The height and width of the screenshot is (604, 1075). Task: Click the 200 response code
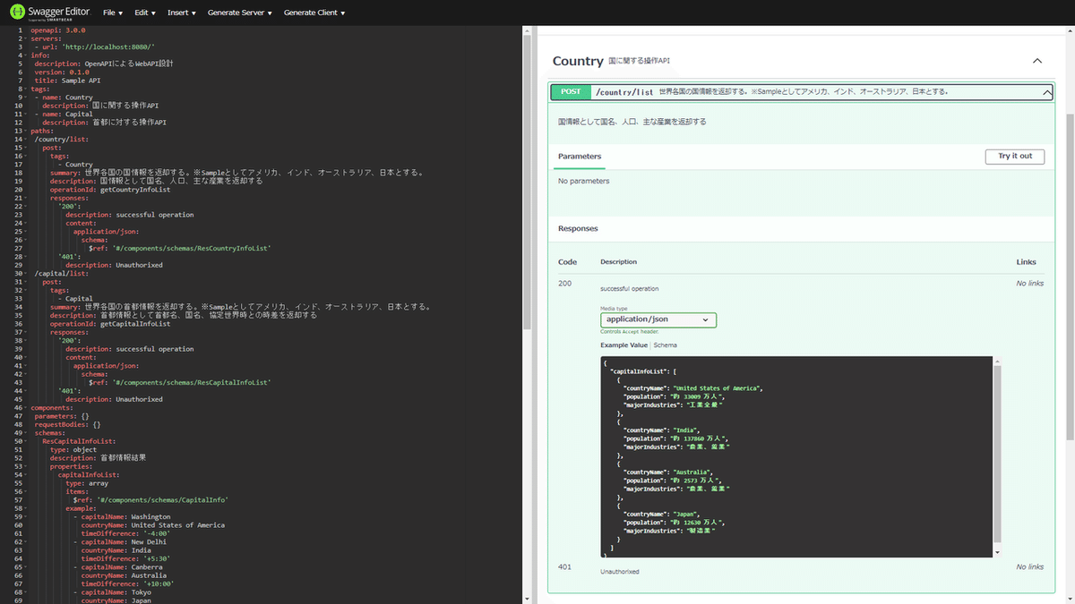coord(564,283)
